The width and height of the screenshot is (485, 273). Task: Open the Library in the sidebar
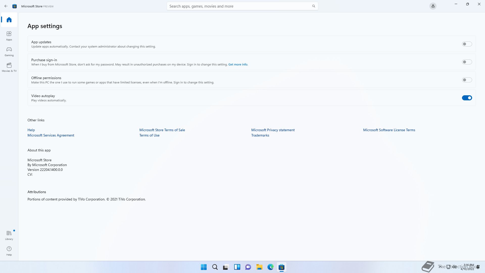click(x=9, y=235)
